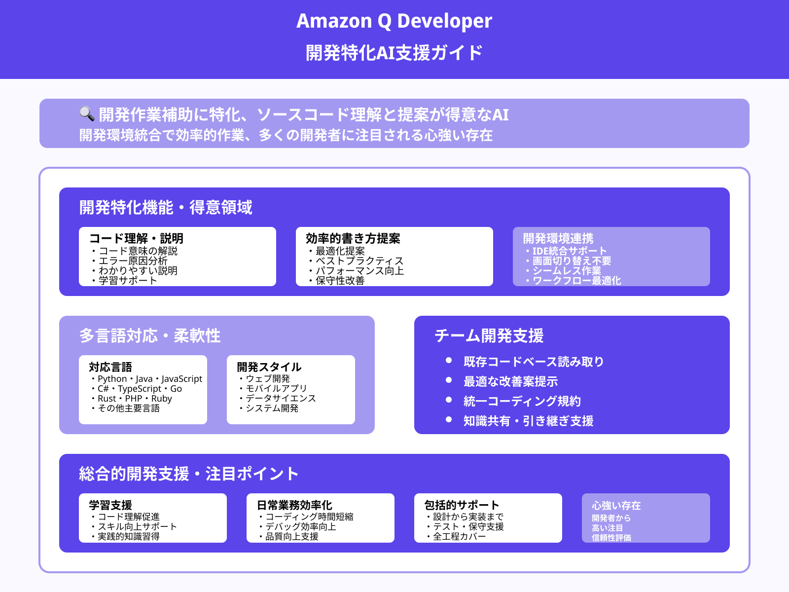This screenshot has width=789, height=592.
Task: Click the text '統一コーディング規約'
Action: [x=522, y=401]
